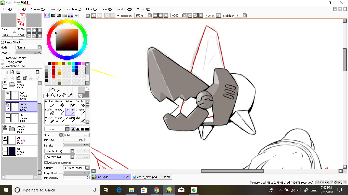Reset the rotation angle in the toolbar
Viewport: 348px width, 195px height.
(200, 15)
